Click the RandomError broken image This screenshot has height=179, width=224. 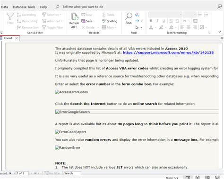tap(68, 147)
